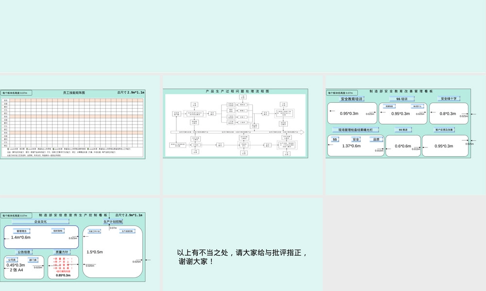Click the 安全教育培训 label
This screenshot has height=291, width=486.
tap(351, 99)
